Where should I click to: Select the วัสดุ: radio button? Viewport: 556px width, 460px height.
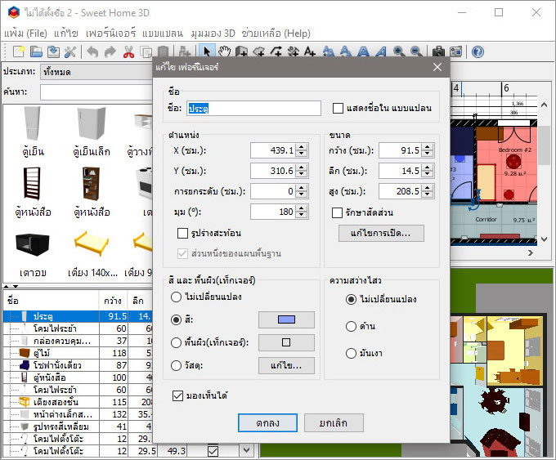pos(177,365)
